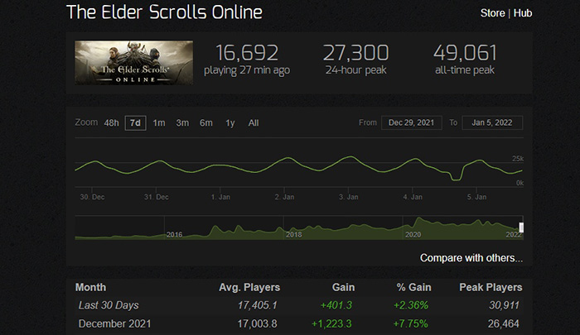The height and width of the screenshot is (335, 580).
Task: Open the Hub link
Action: coord(522,13)
